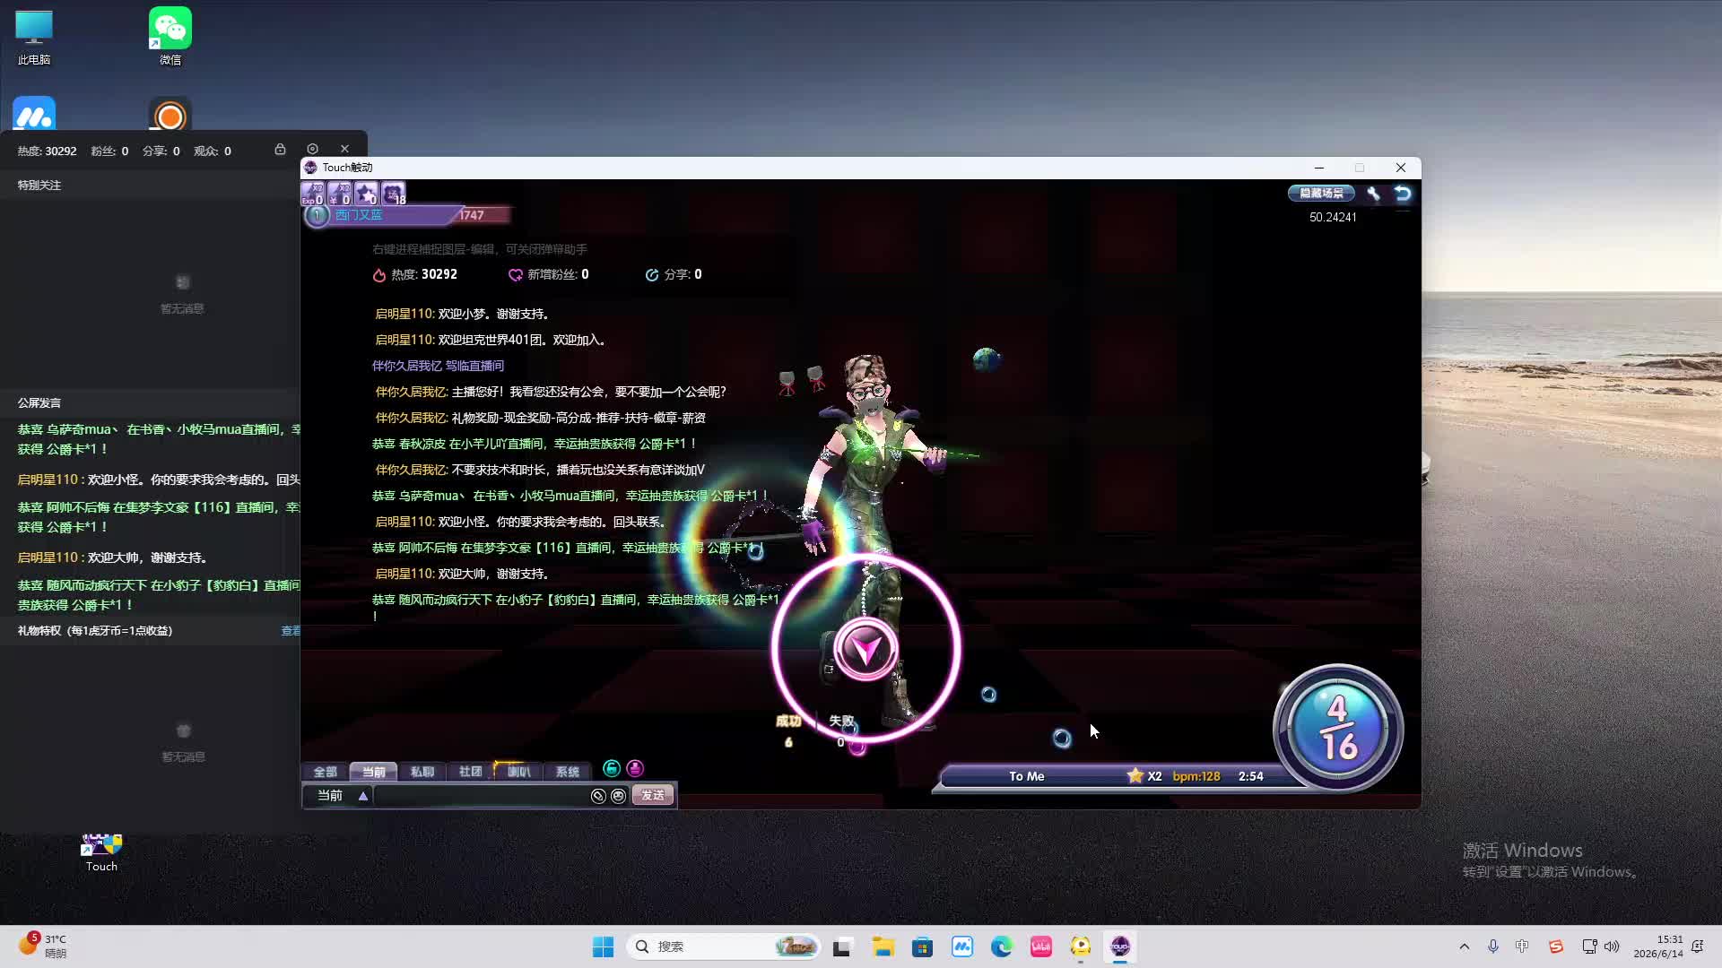Switch to the 全部 chat tab
This screenshot has height=968, width=1722.
(325, 772)
